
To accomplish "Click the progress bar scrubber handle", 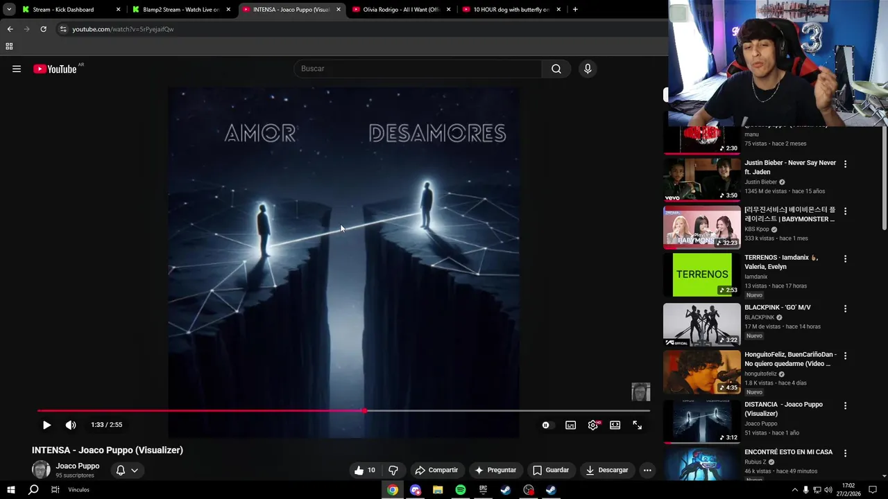I will tap(365, 411).
